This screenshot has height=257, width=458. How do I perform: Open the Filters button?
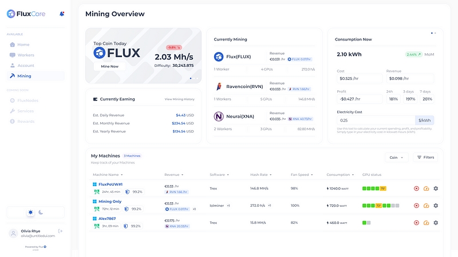click(x=425, y=158)
